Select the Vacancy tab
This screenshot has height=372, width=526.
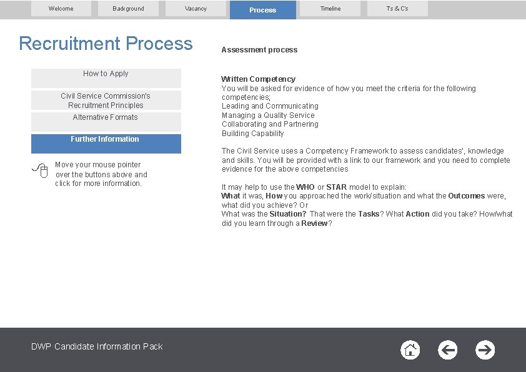pyautogui.click(x=196, y=9)
